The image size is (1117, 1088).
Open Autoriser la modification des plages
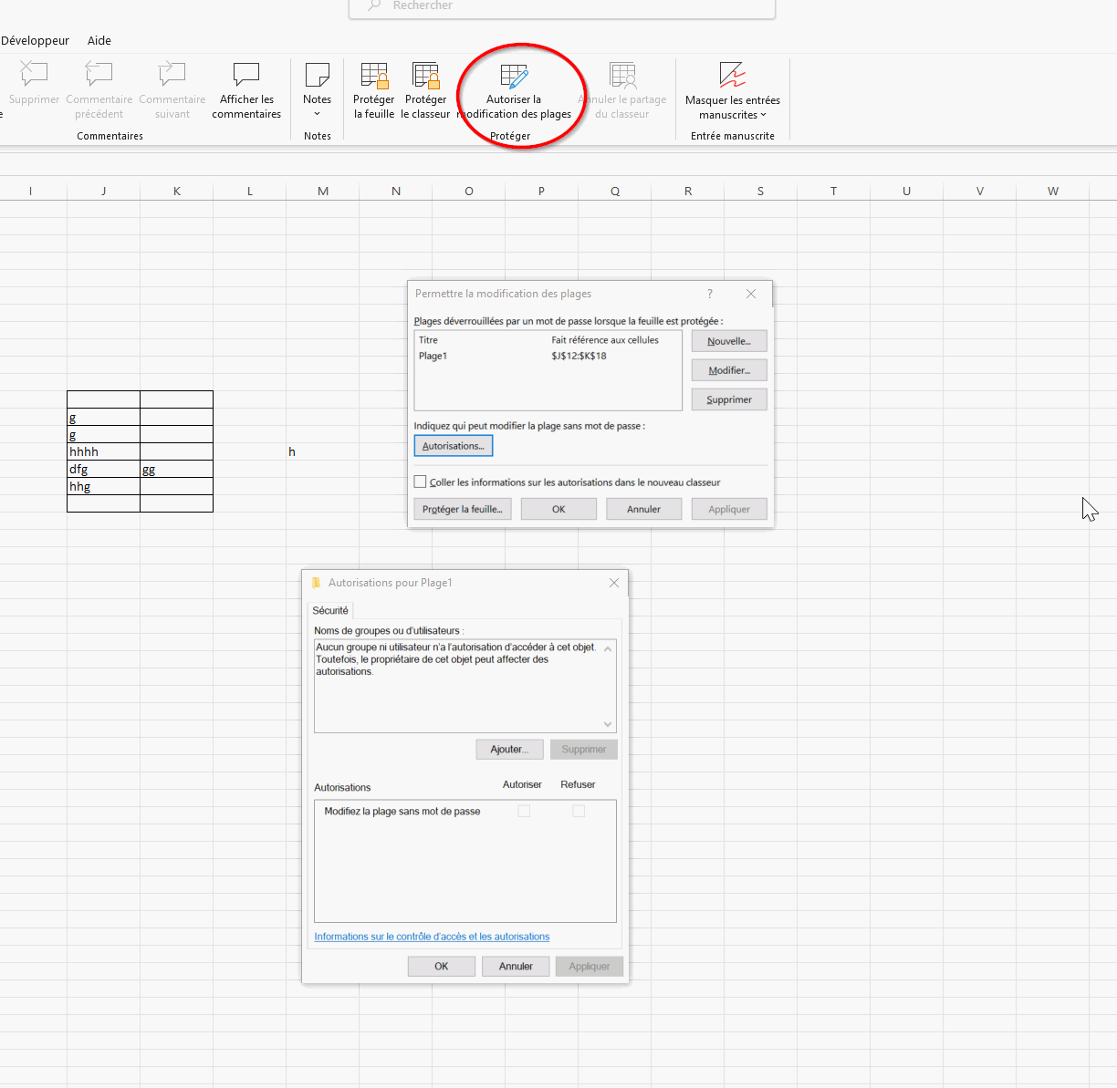point(514,77)
